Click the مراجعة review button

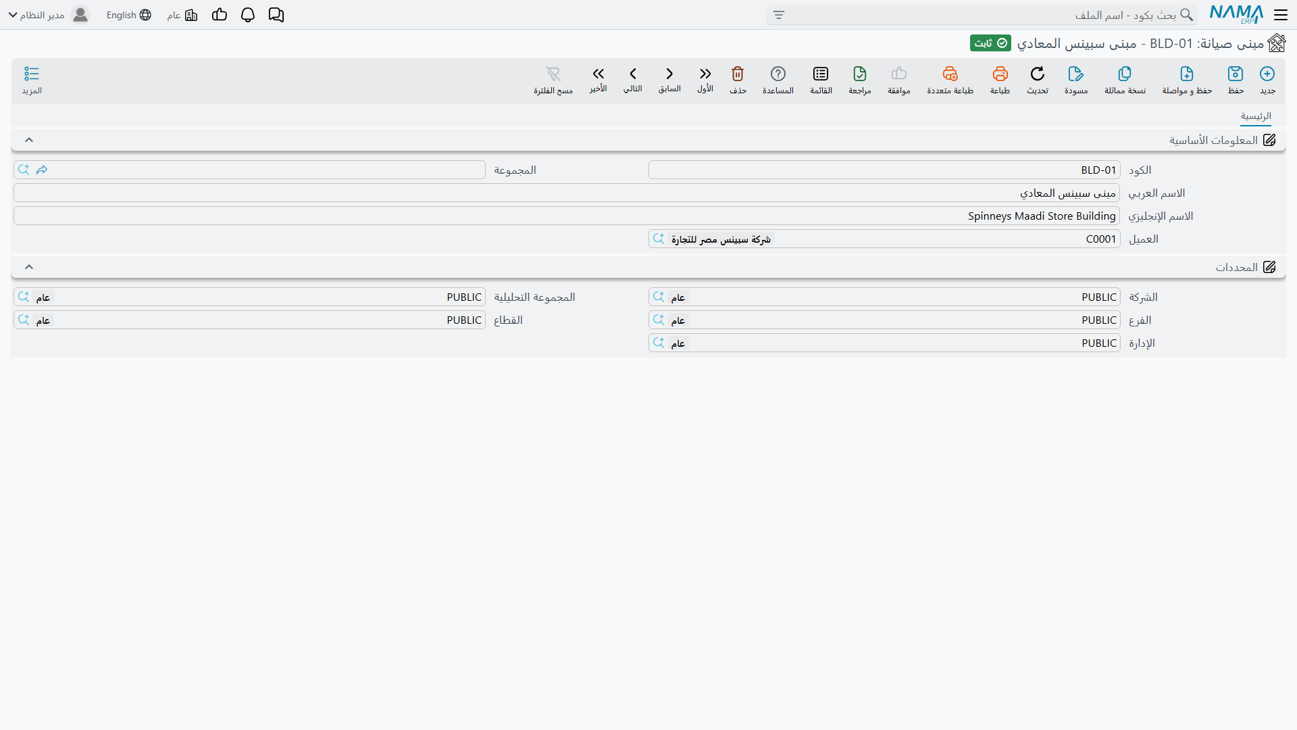click(860, 80)
